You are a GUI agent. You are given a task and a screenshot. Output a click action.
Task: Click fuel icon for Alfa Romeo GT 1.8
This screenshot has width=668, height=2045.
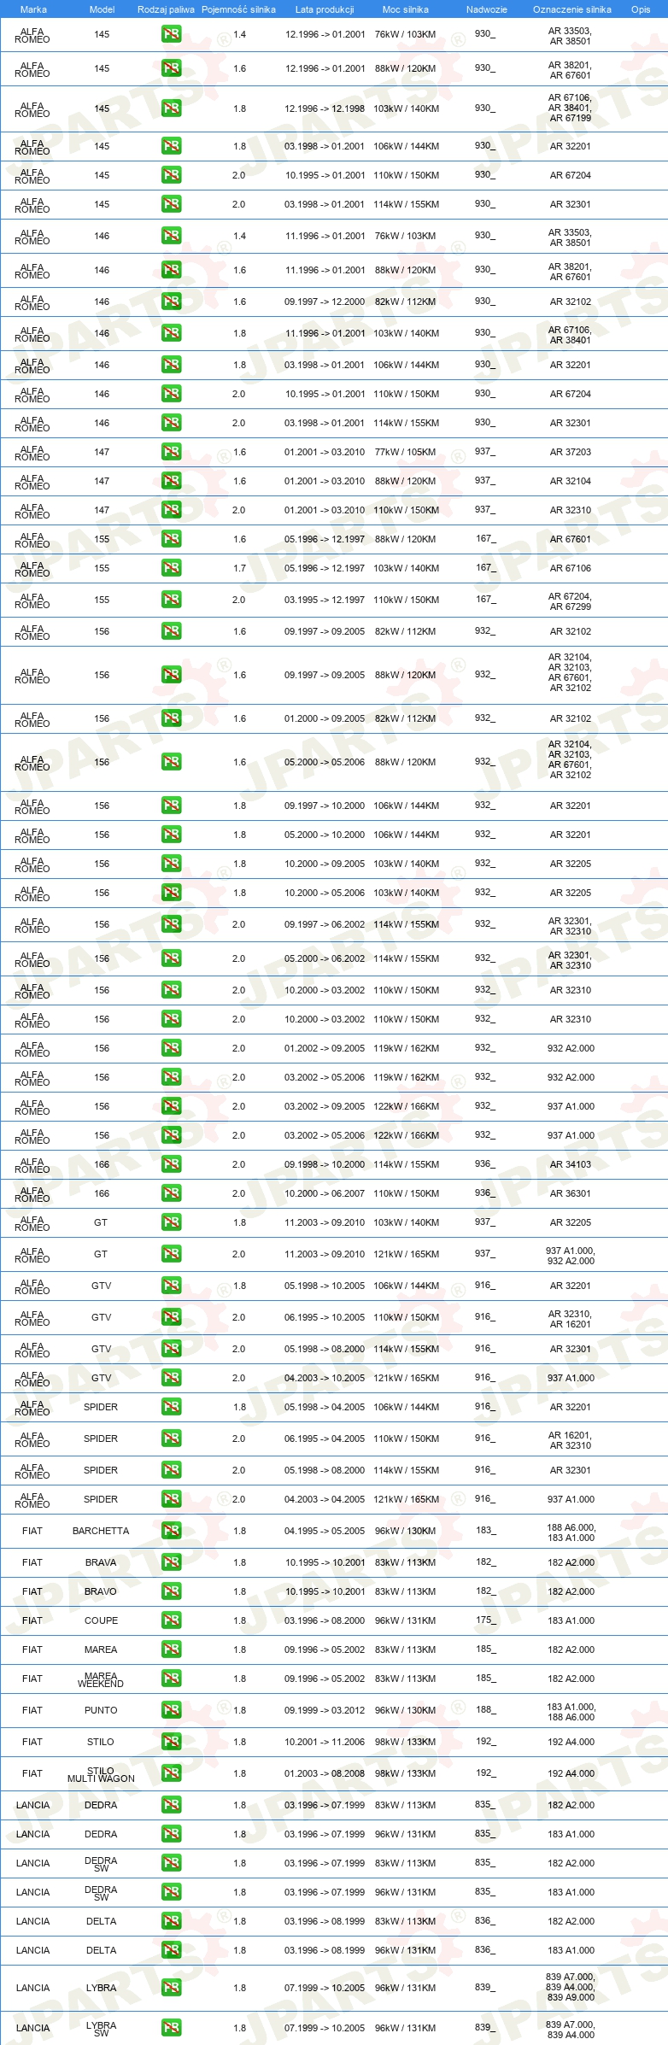[171, 1222]
